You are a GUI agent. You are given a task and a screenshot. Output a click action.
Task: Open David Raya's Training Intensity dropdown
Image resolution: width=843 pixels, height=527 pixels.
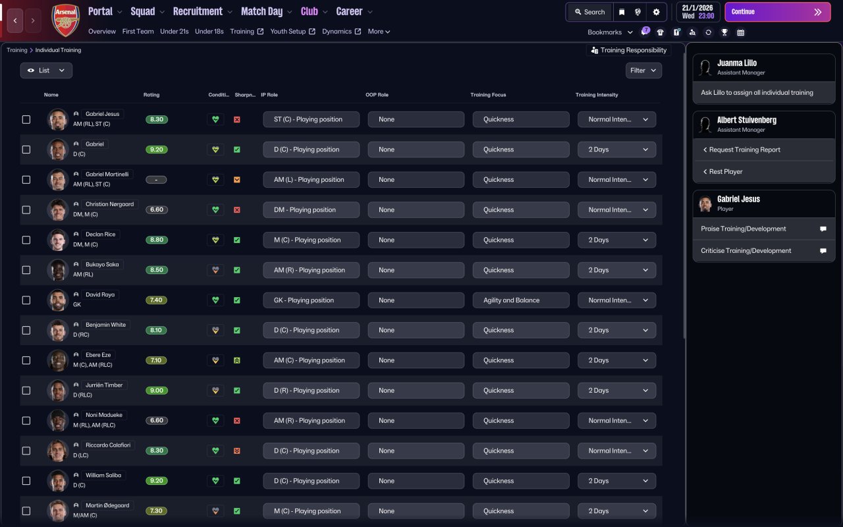[617, 300]
